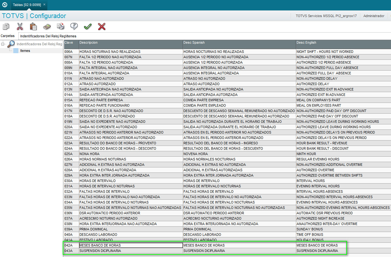This screenshot has height=257, width=391.
Task: Close the Tablas [02.9.0099] tab
Action: pyautogui.click(x=44, y=5)
